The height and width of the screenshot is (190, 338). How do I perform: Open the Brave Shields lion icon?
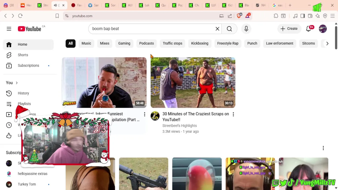point(239,16)
